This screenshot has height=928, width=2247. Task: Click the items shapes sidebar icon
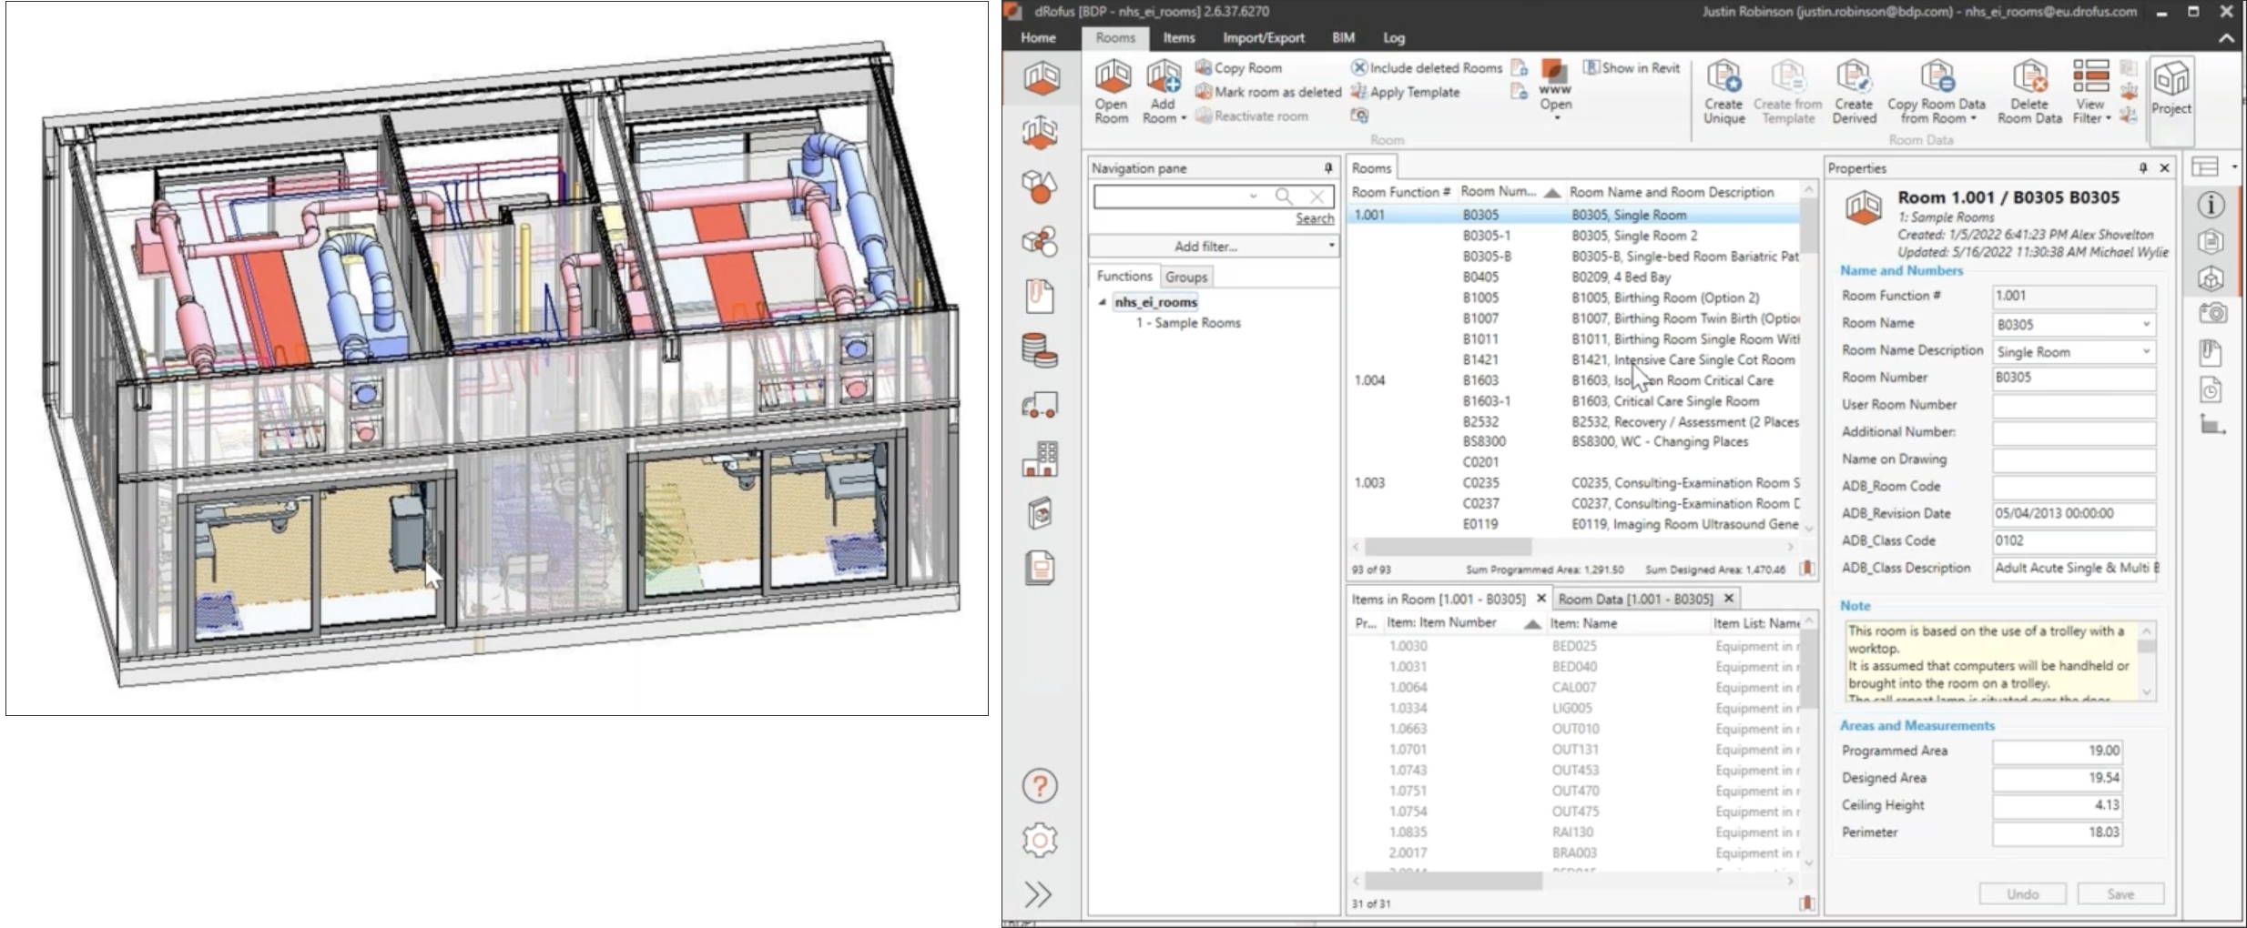click(x=1041, y=187)
